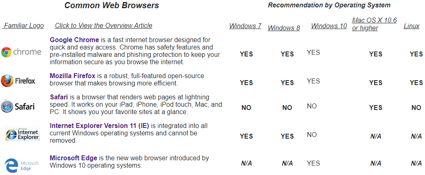Click the Internet Explorer logo
This screenshot has height=175, width=425.
click(x=22, y=133)
